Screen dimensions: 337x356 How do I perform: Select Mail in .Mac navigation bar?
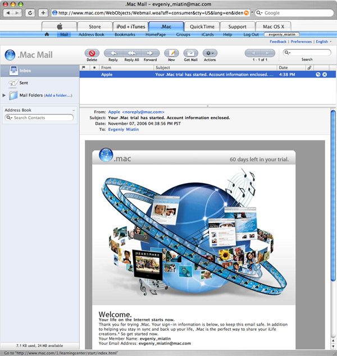tap(64, 34)
